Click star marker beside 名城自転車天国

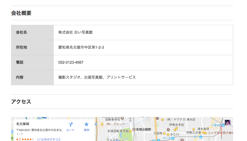[x=130, y=131]
